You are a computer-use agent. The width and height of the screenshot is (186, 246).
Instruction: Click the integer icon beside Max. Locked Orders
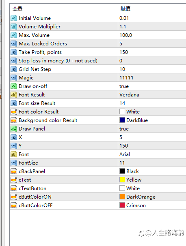click(x=14, y=44)
